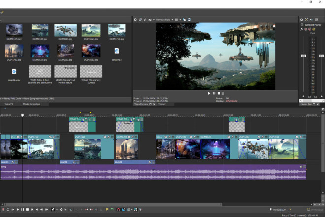Image resolution: width=325 pixels, height=217 pixels.
Task: Open the DCIM1712 event menu hamburger button
Action: 58,137
